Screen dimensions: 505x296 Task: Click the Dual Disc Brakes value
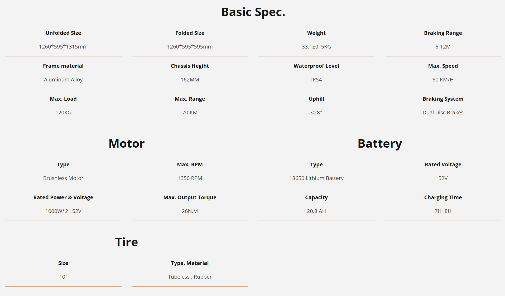(443, 113)
